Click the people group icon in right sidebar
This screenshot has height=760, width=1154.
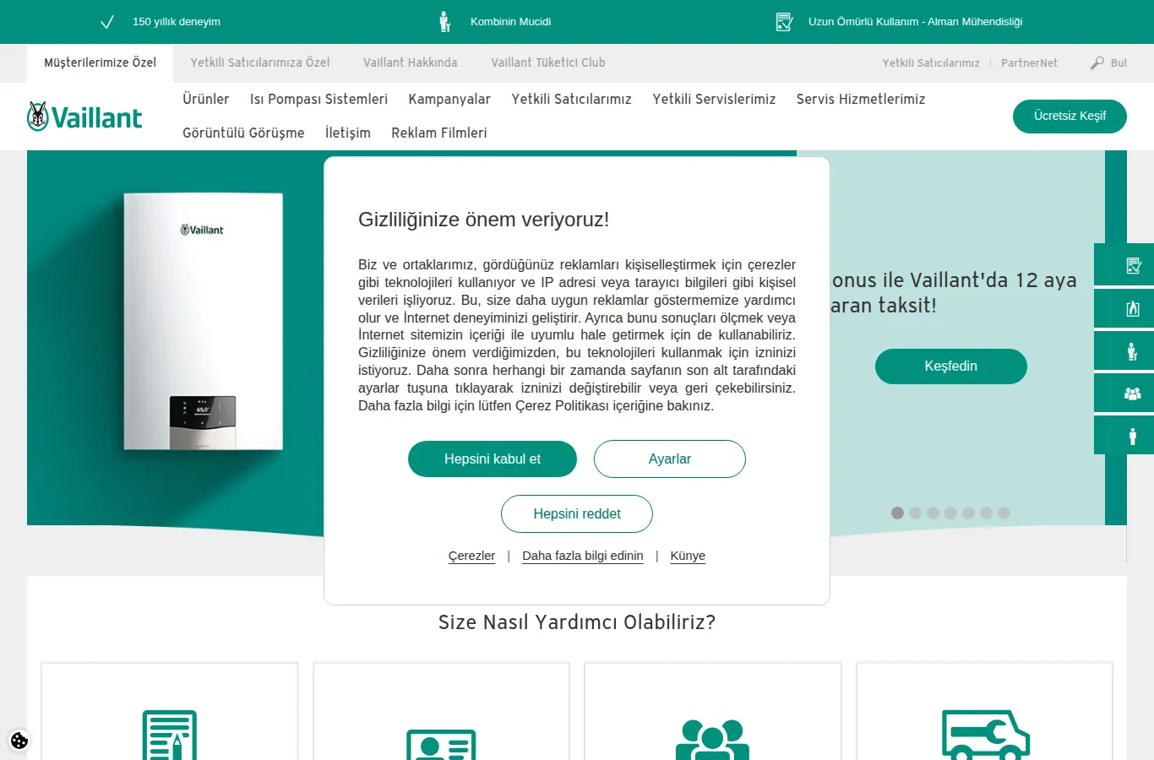coord(1133,394)
